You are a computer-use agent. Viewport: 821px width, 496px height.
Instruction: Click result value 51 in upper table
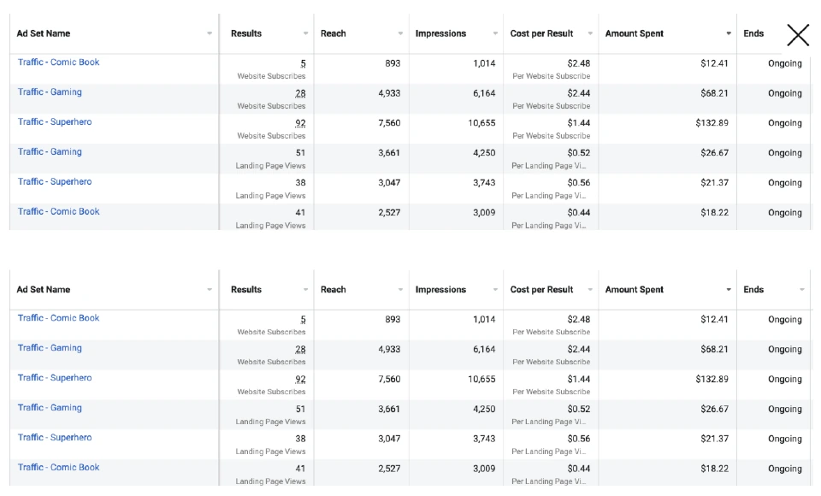pyautogui.click(x=300, y=153)
